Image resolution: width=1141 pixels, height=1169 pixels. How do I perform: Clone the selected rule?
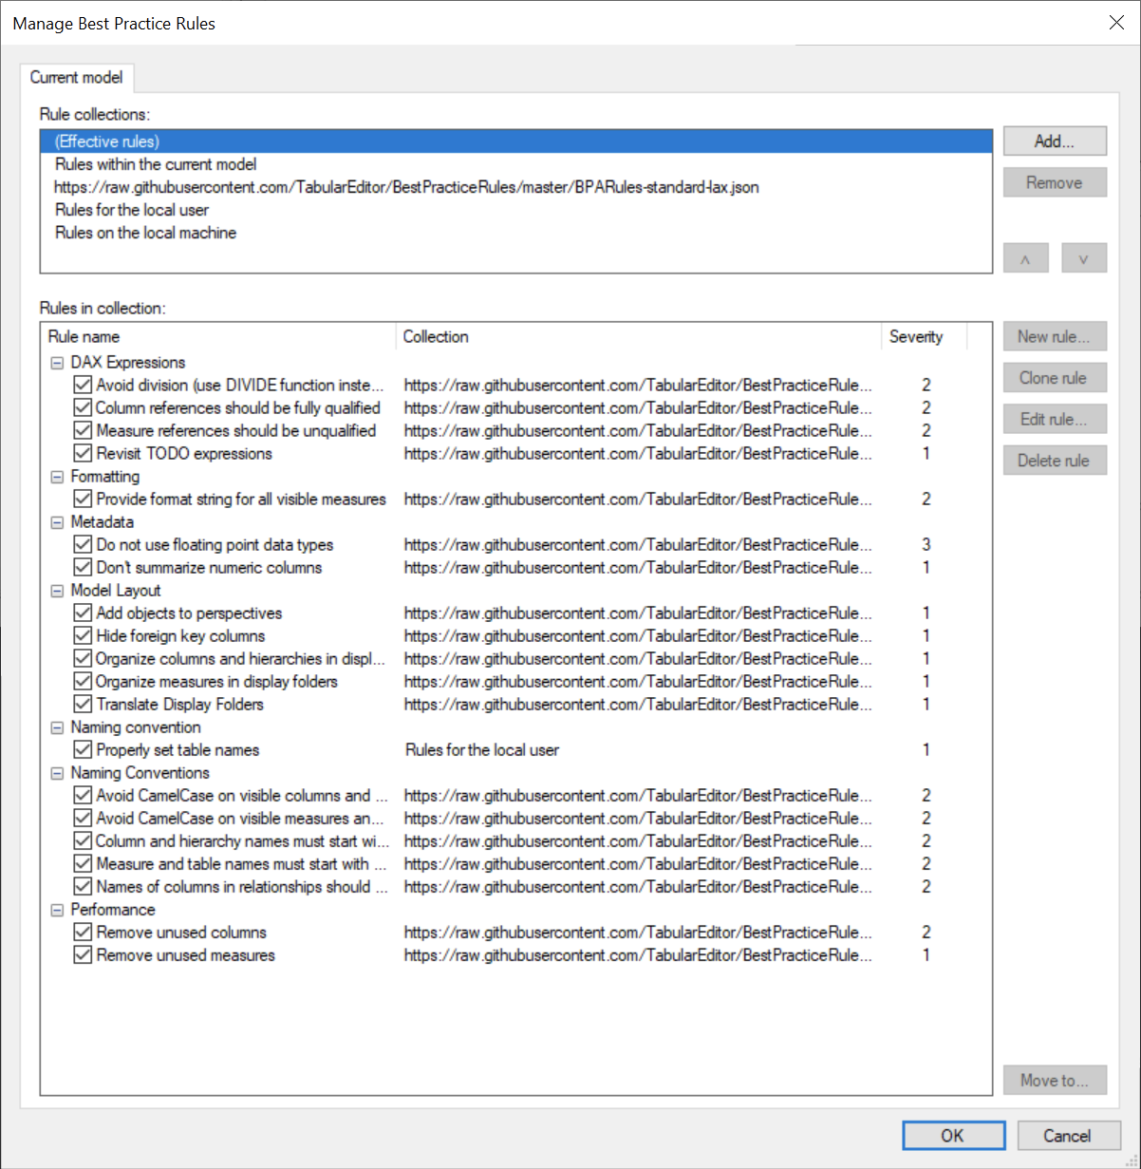click(x=1054, y=377)
